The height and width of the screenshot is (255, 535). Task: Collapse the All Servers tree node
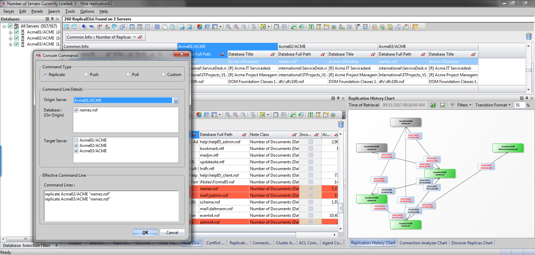click(4, 26)
